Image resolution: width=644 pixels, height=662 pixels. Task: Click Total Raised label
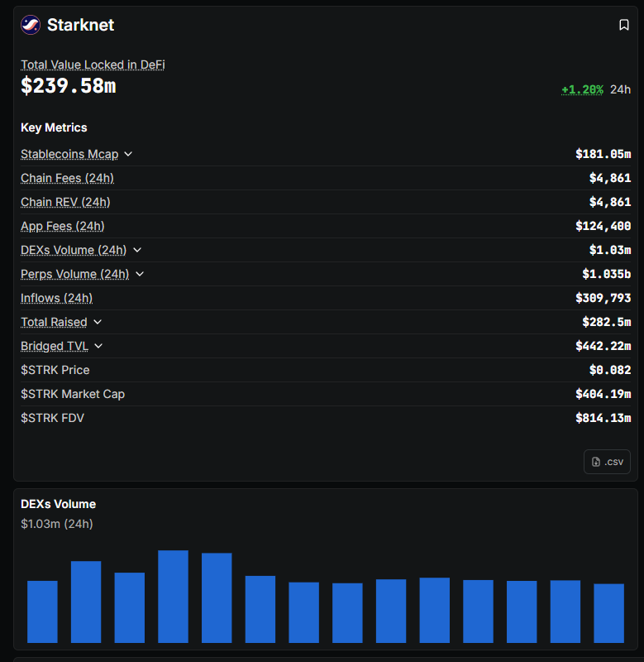tap(54, 322)
